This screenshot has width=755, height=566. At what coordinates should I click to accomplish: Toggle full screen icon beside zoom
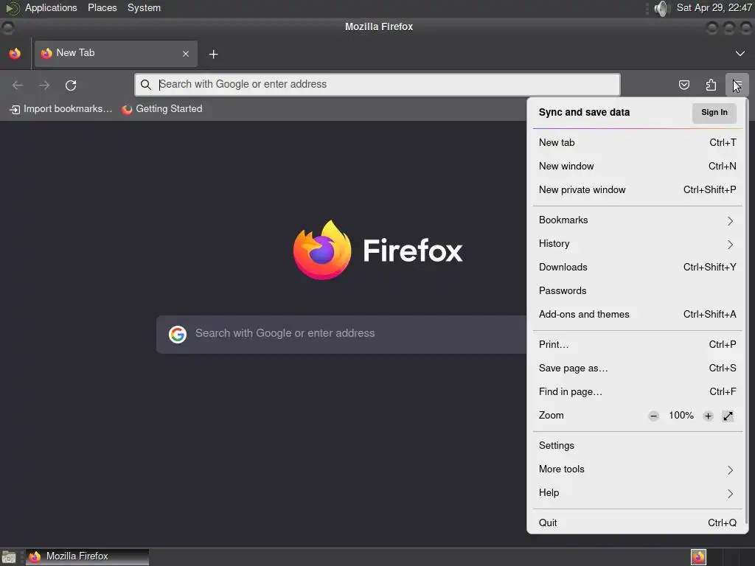[x=728, y=416]
